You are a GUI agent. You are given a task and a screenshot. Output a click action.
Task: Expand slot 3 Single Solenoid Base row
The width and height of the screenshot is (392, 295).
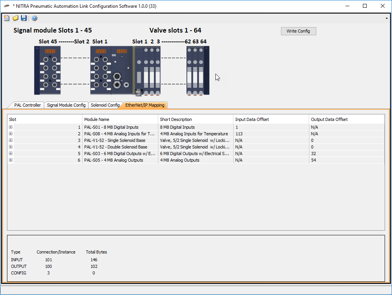pos(11,140)
